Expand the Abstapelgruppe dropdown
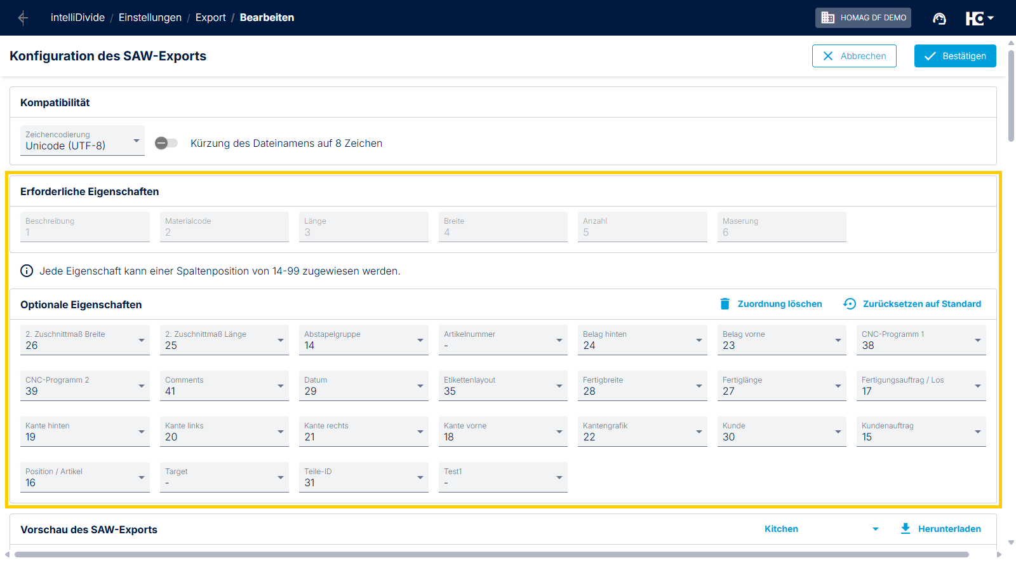The height and width of the screenshot is (572, 1016). point(363,340)
